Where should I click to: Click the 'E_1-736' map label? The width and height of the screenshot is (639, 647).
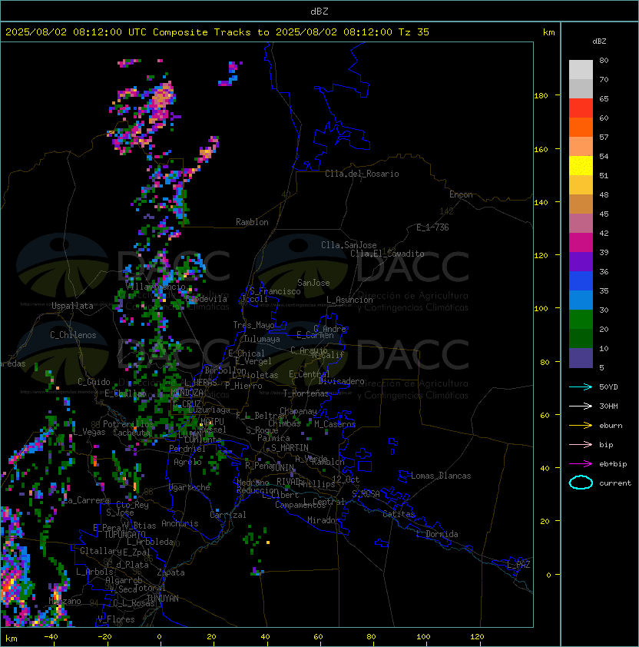432,227
